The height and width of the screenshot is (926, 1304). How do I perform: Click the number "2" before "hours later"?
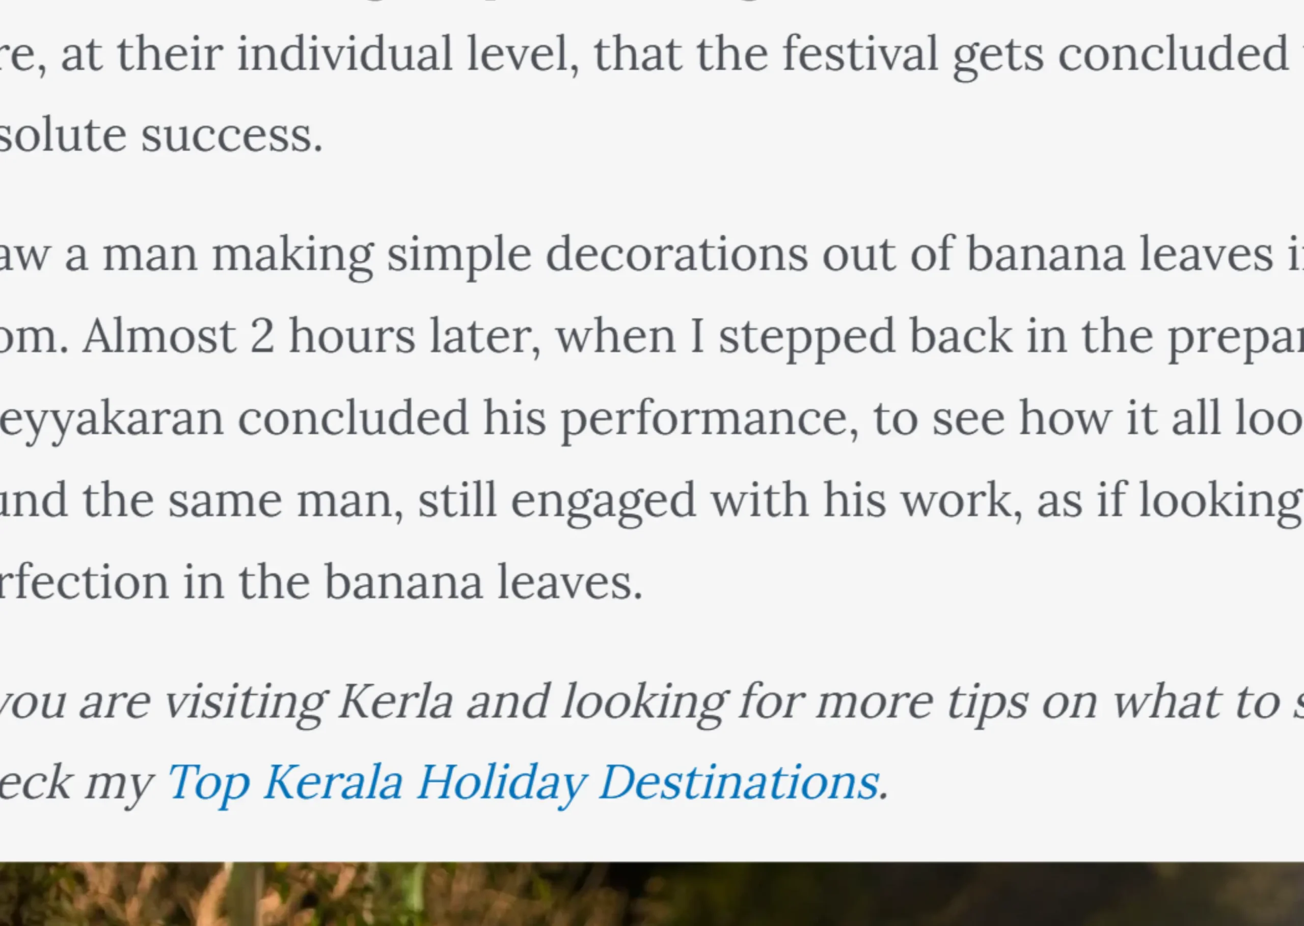pos(262,336)
